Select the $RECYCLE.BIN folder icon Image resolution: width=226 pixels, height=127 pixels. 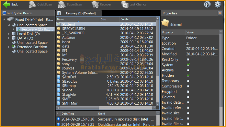[x=59, y=29]
